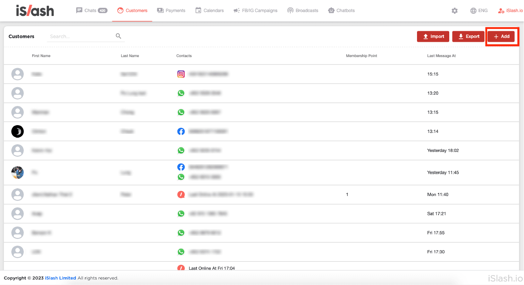The width and height of the screenshot is (524, 285).
Task: Open the iSlash.io account menu
Action: coord(510,11)
